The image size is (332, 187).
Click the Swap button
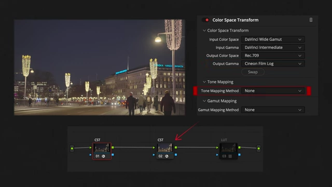click(x=253, y=72)
